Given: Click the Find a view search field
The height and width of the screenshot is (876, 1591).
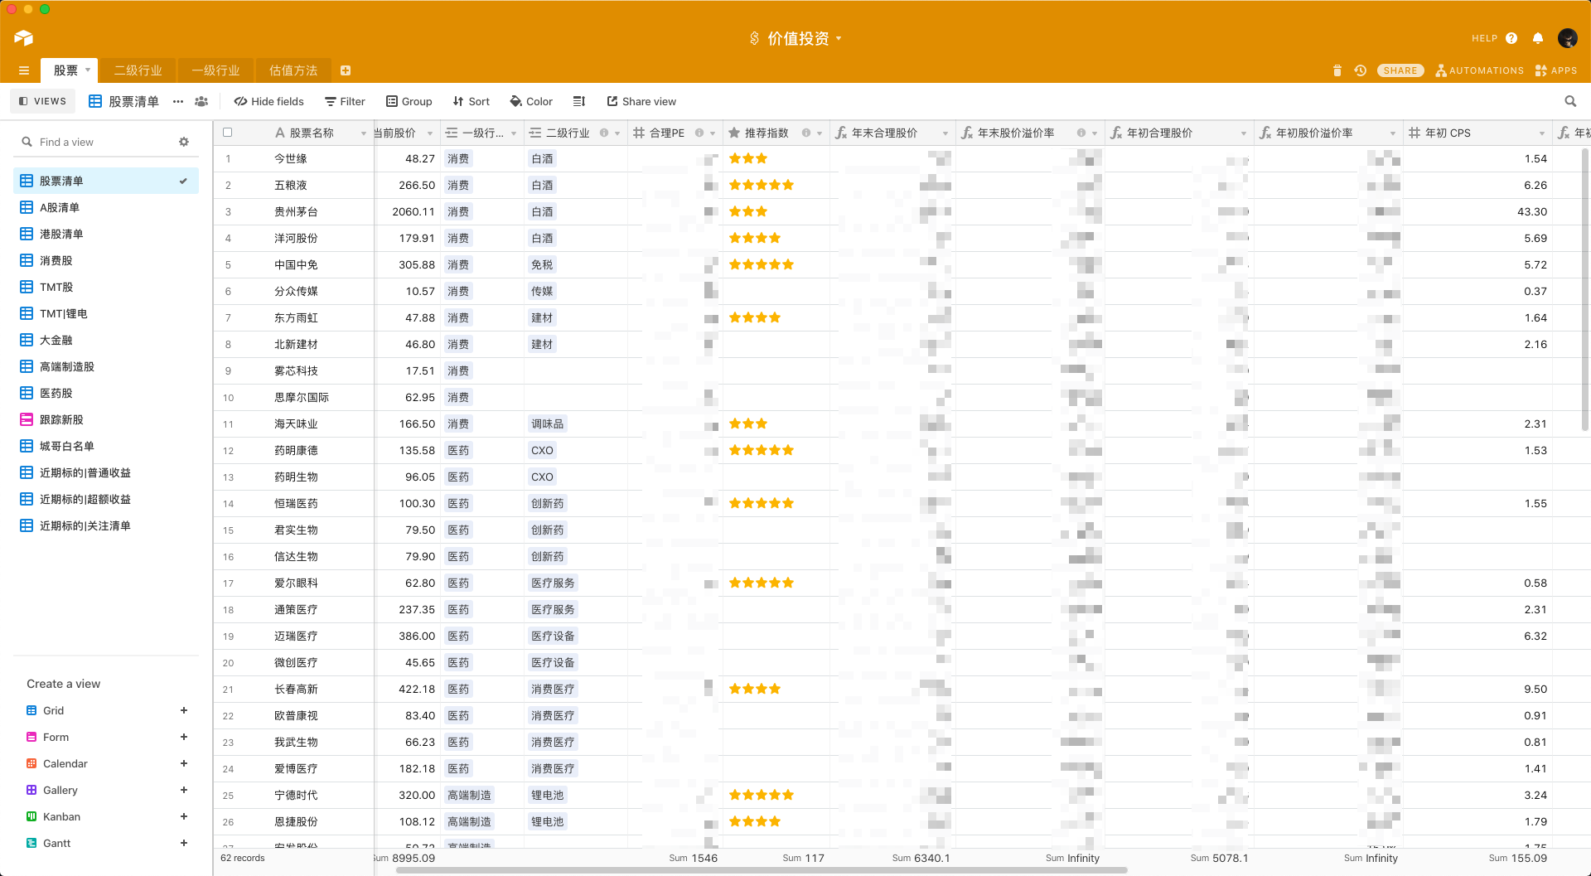Looking at the screenshot, I should [x=99, y=143].
